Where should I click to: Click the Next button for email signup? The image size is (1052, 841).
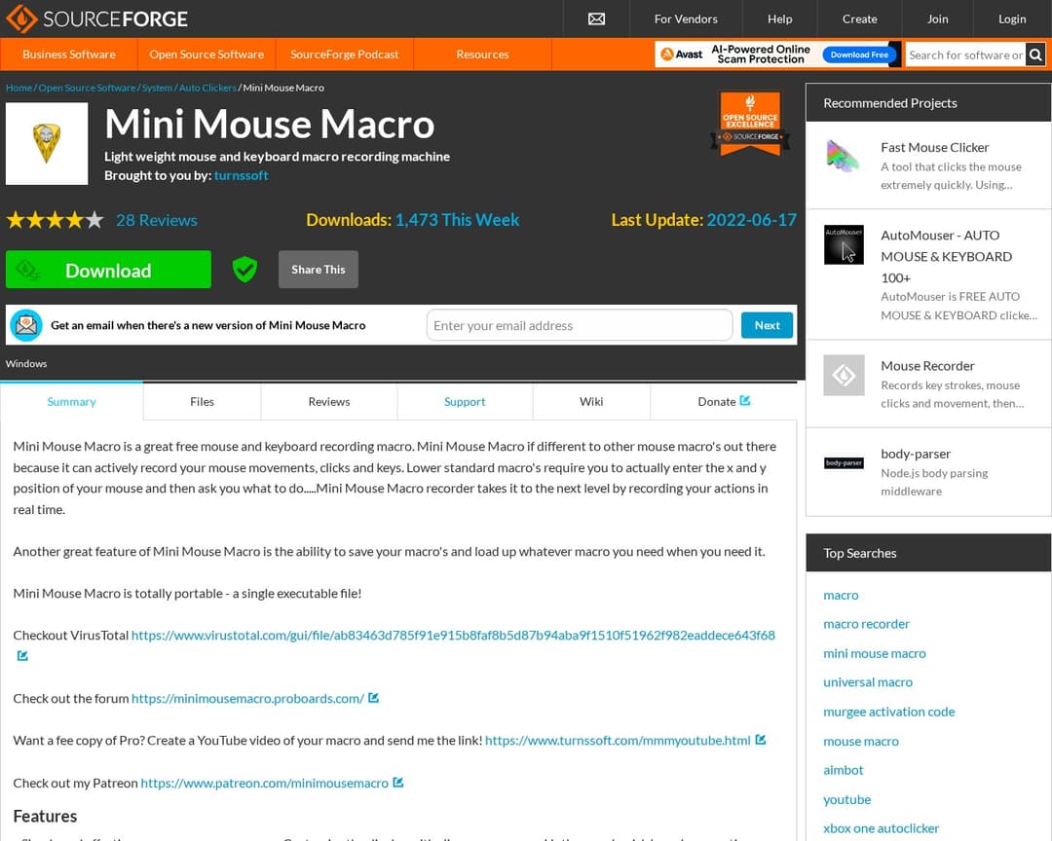(x=767, y=325)
